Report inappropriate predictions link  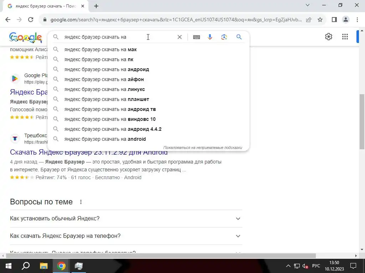pyautogui.click(x=202, y=148)
